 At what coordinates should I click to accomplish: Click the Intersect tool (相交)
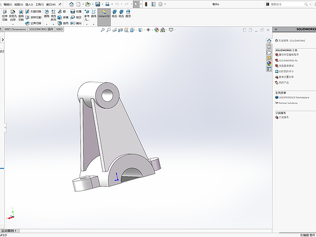coord(76,18)
